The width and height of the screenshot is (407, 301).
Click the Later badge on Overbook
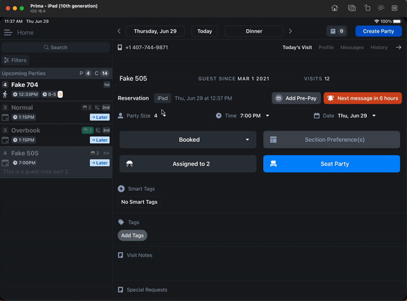tap(100, 140)
